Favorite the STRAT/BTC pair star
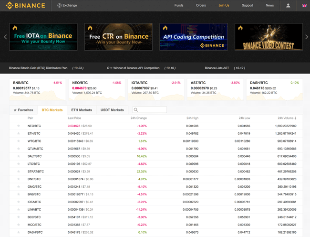310x237 pixels. point(19,172)
